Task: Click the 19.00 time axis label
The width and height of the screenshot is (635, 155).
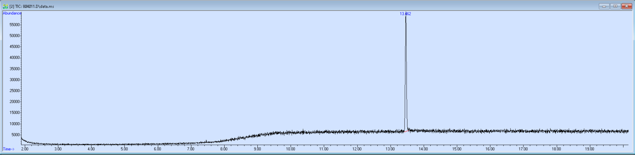Action: (590, 149)
